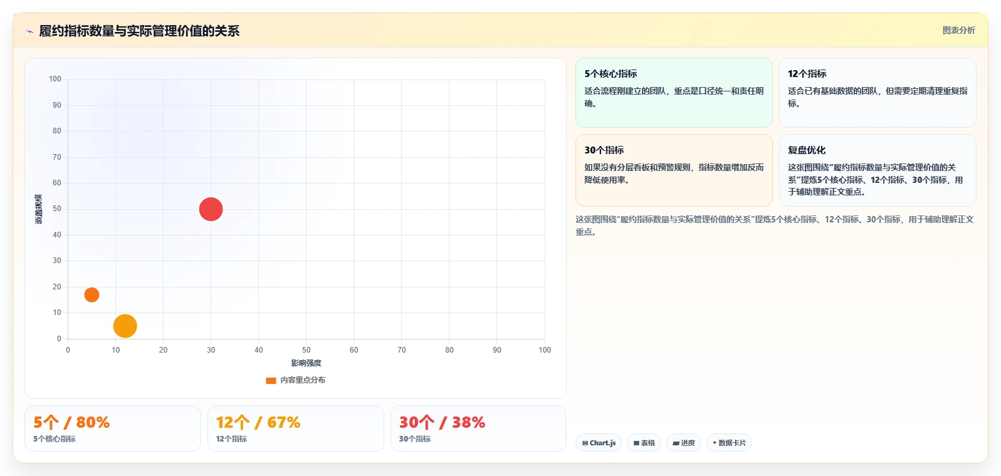1001x476 pixels.
Task: Click the lightning icon beside the title
Action: coord(29,31)
